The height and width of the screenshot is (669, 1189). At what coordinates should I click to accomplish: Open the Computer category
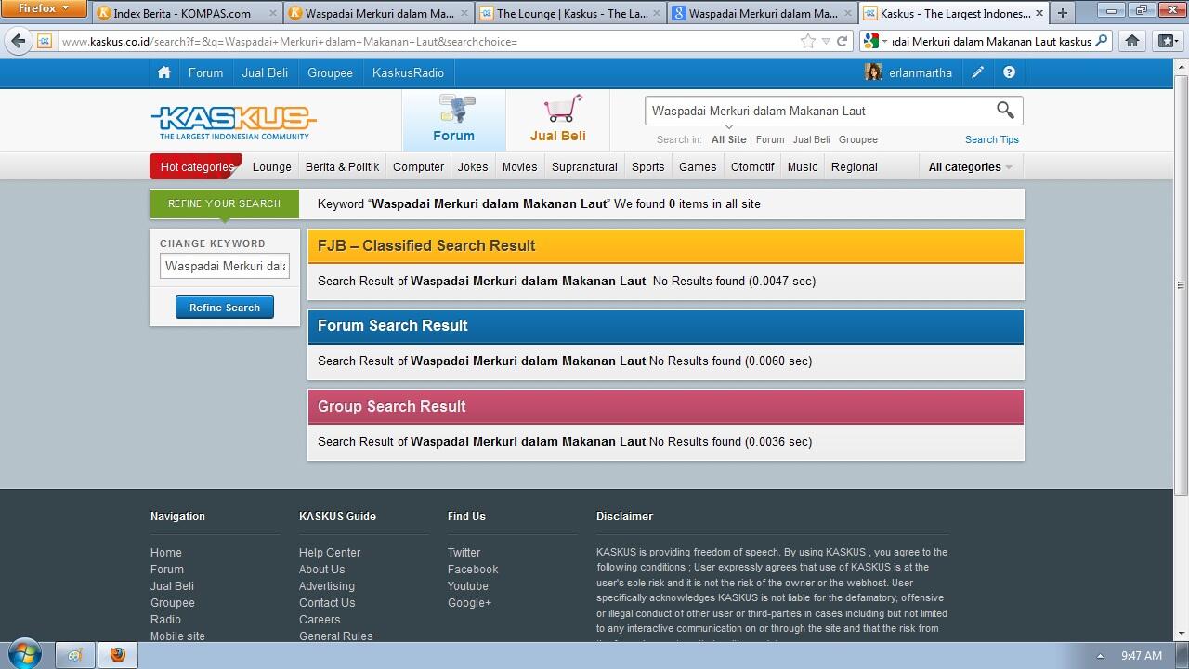[418, 167]
